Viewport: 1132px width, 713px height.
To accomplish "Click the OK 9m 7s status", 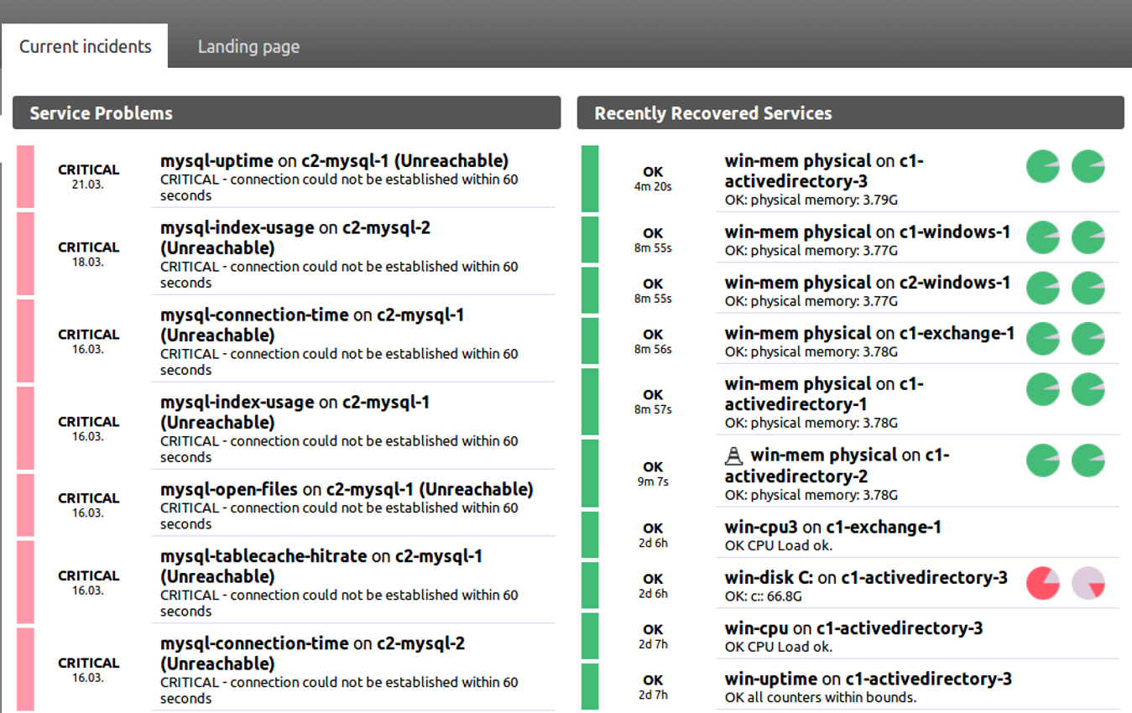I will [x=653, y=473].
